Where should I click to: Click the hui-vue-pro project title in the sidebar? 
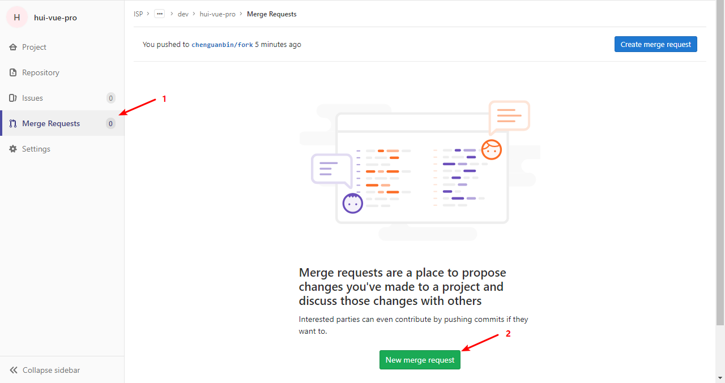coord(56,18)
